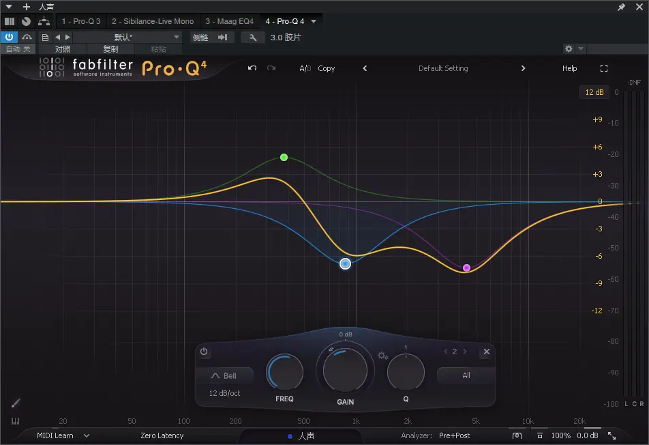Open the wrench settings tool
Image resolution: width=649 pixels, height=445 pixels.
point(252,38)
